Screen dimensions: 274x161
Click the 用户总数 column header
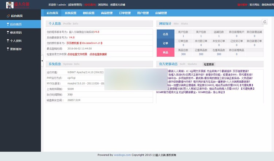pyautogui.click(x=183, y=32)
